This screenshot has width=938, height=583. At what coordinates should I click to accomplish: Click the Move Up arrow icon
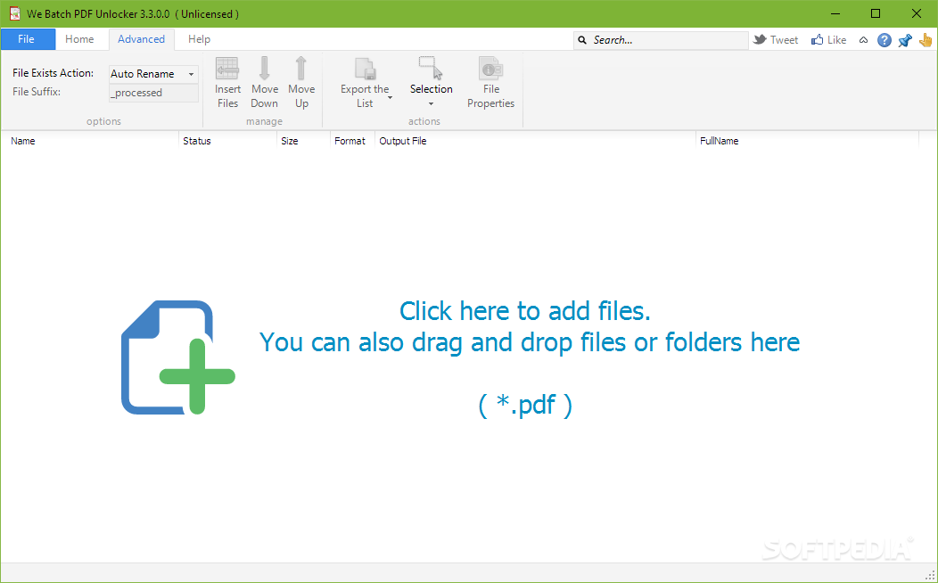pos(300,68)
